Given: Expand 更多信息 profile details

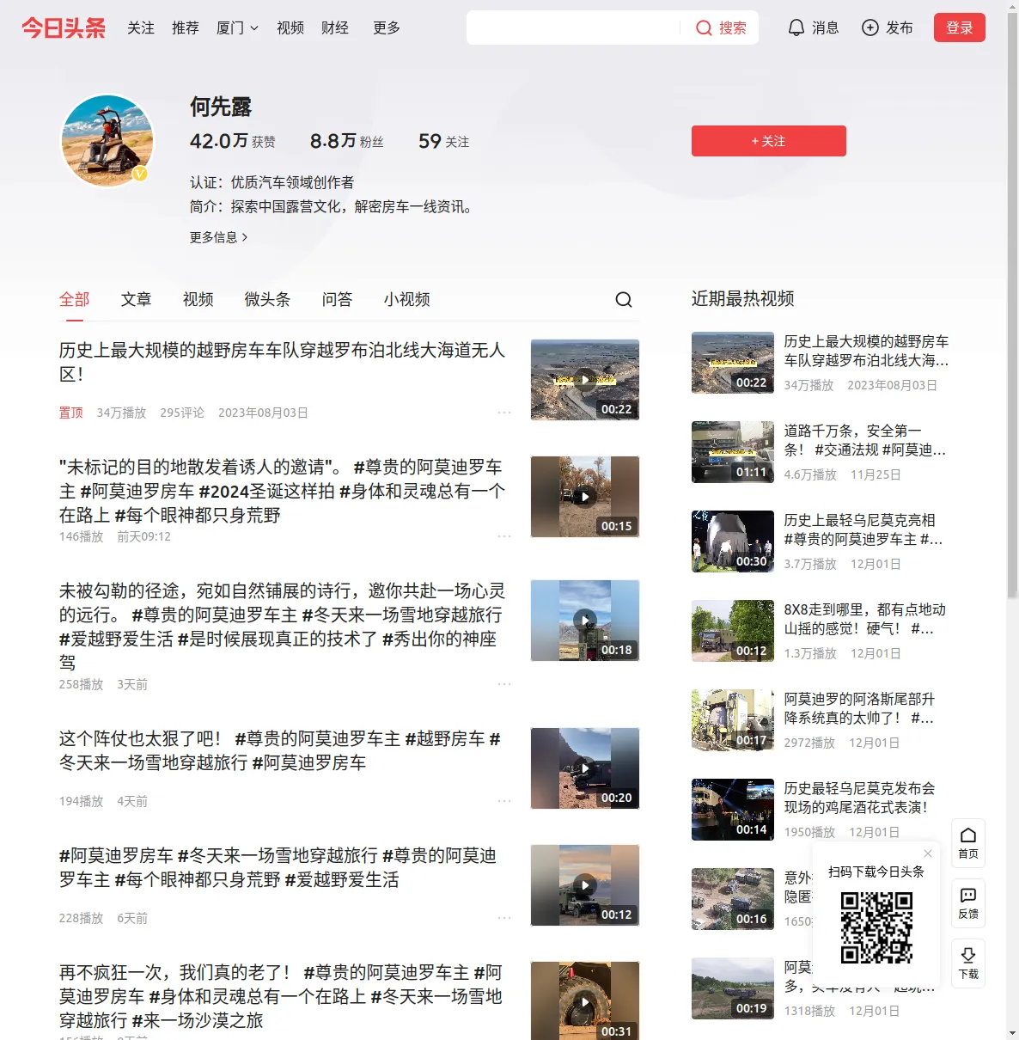Looking at the screenshot, I should [x=219, y=237].
